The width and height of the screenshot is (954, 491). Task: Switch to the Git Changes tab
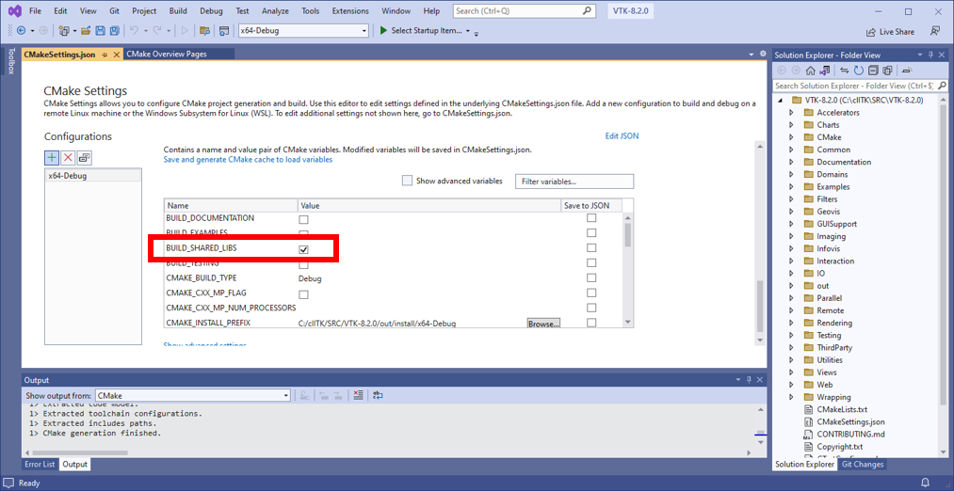coord(862,465)
